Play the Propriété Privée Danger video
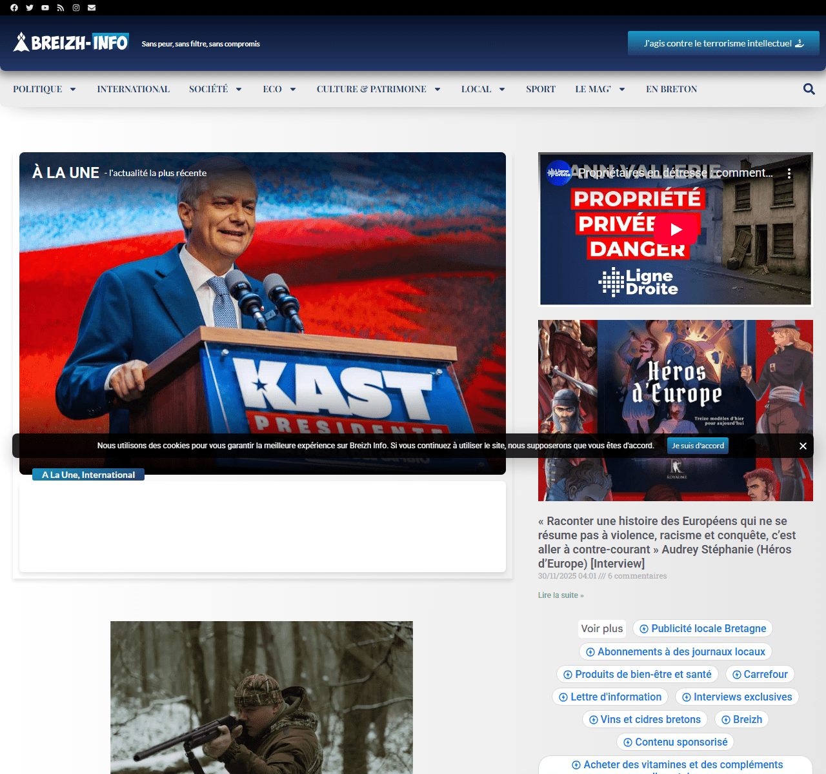Viewport: 826px width, 774px height. [676, 229]
